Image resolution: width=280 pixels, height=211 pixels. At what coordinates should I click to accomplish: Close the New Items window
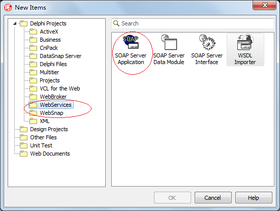(x=265, y=5)
